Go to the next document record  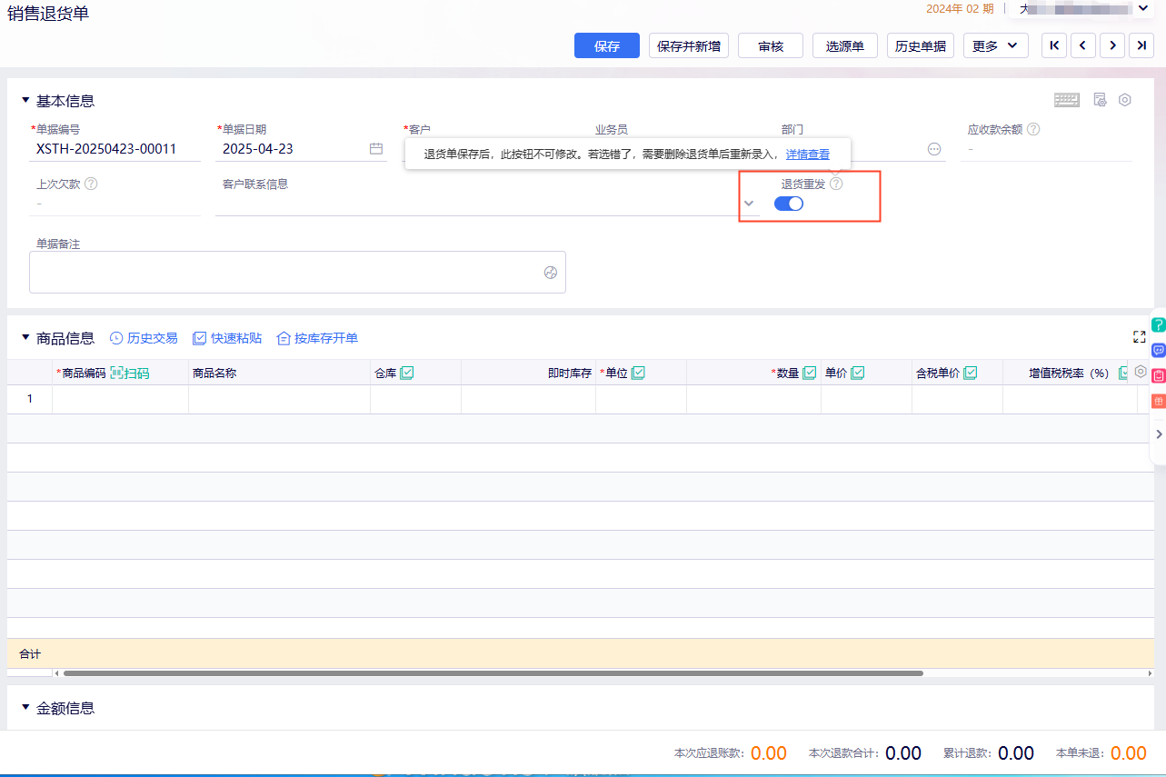[x=1112, y=45]
